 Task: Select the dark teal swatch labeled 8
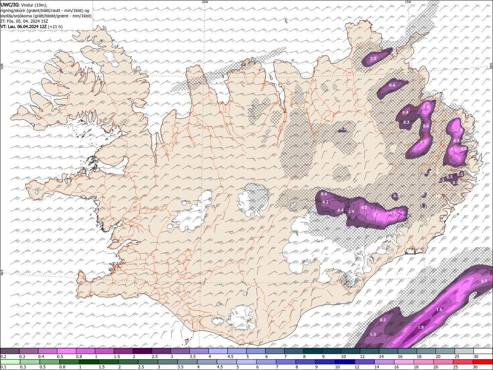(x=312, y=351)
